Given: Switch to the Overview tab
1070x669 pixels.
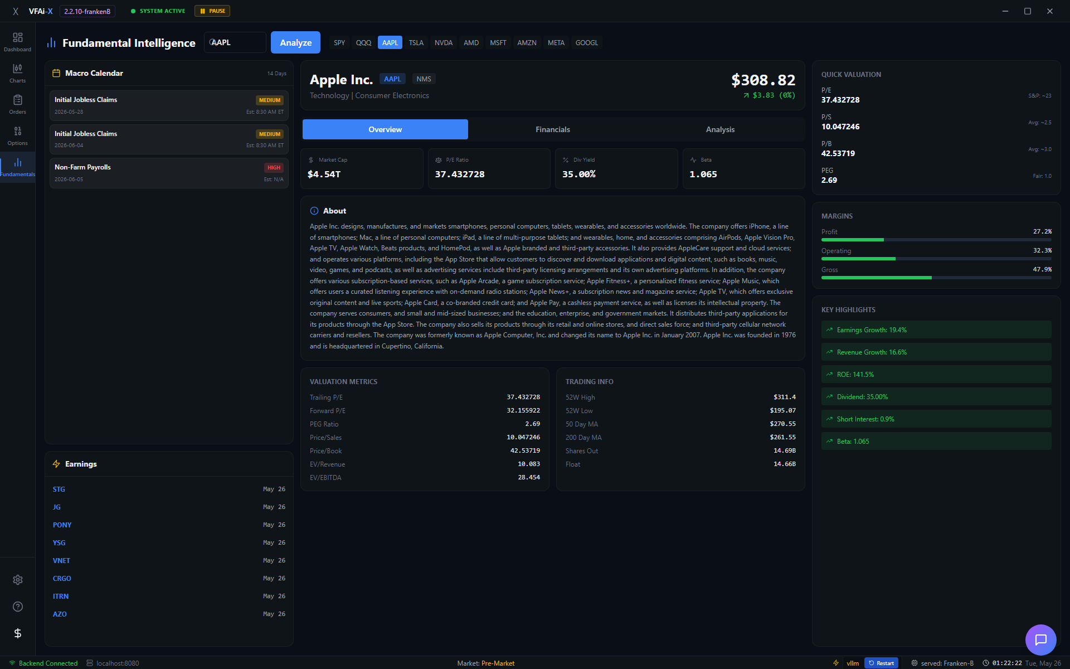Looking at the screenshot, I should point(385,129).
